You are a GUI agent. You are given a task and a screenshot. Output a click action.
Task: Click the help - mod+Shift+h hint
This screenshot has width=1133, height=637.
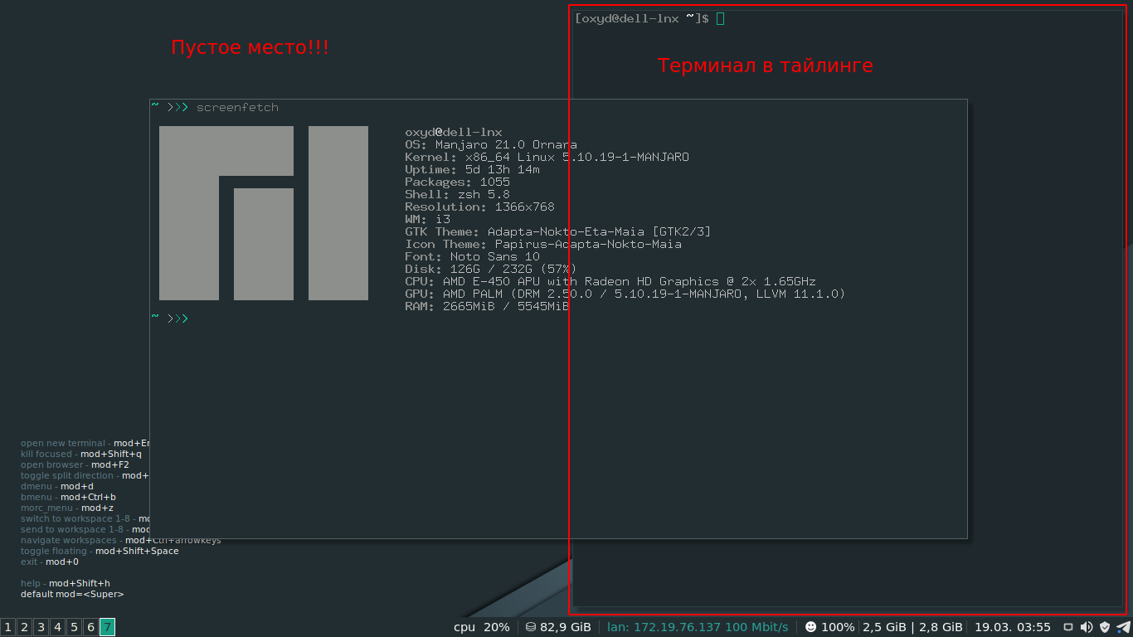[66, 584]
